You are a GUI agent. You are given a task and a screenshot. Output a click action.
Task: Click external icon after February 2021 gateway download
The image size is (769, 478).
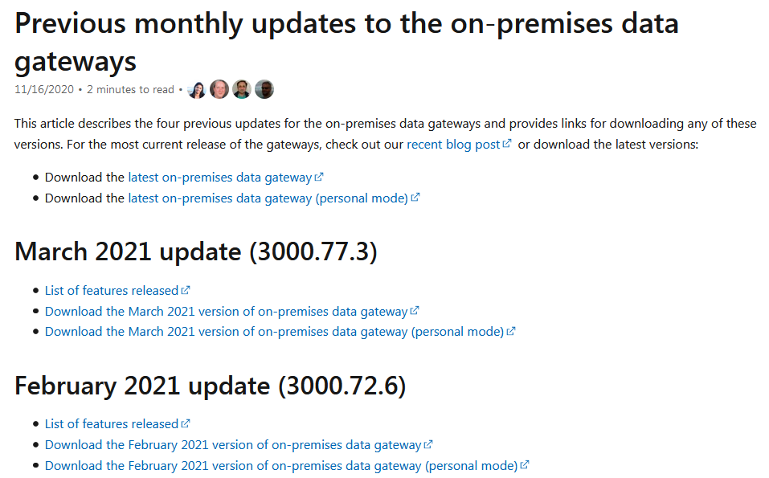[x=428, y=445]
